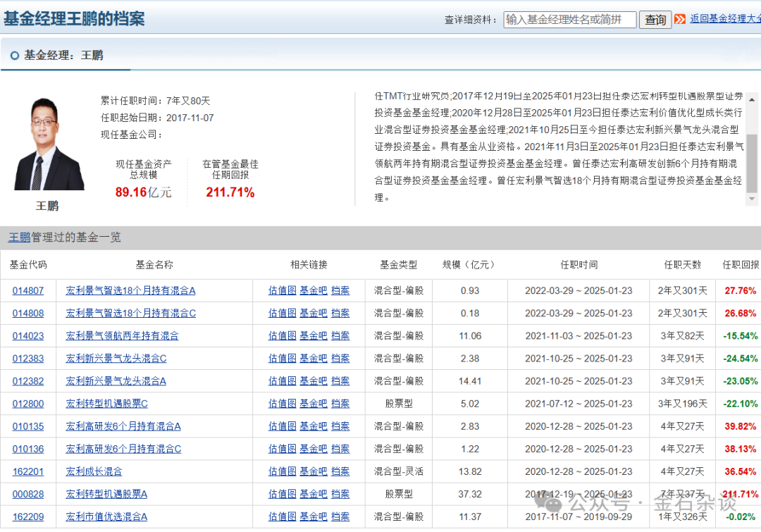Click Wang Peng's portrait photo

tap(48, 144)
